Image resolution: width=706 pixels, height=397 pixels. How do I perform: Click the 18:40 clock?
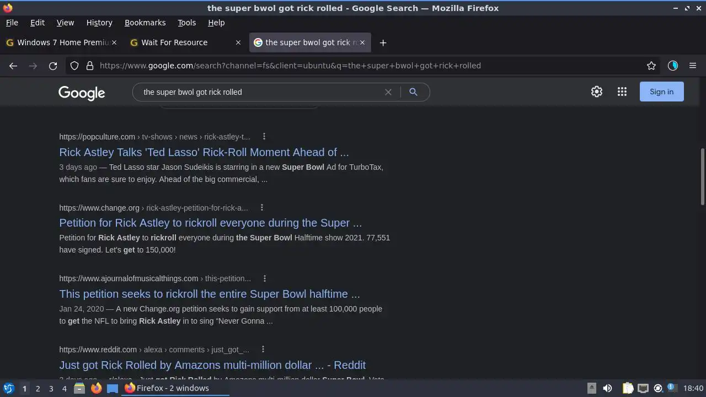693,388
